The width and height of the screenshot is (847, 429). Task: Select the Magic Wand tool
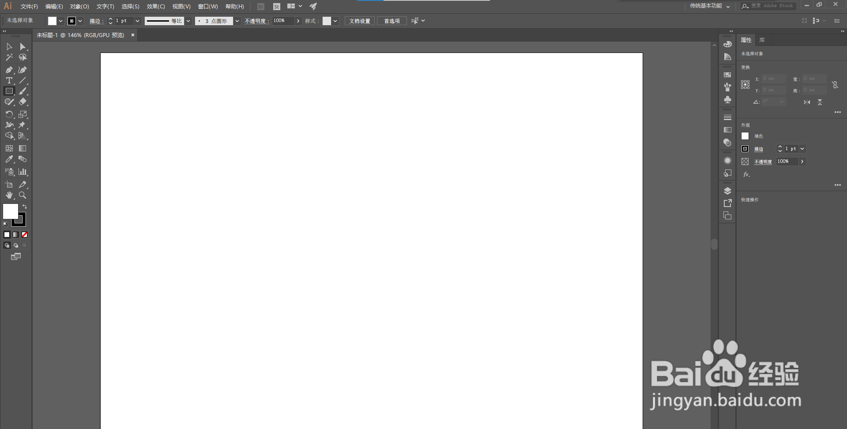9,57
